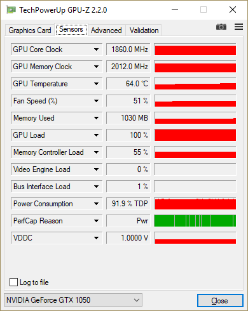Close the window with the X button
Screen dimensions: 248x311
[x=233, y=10]
